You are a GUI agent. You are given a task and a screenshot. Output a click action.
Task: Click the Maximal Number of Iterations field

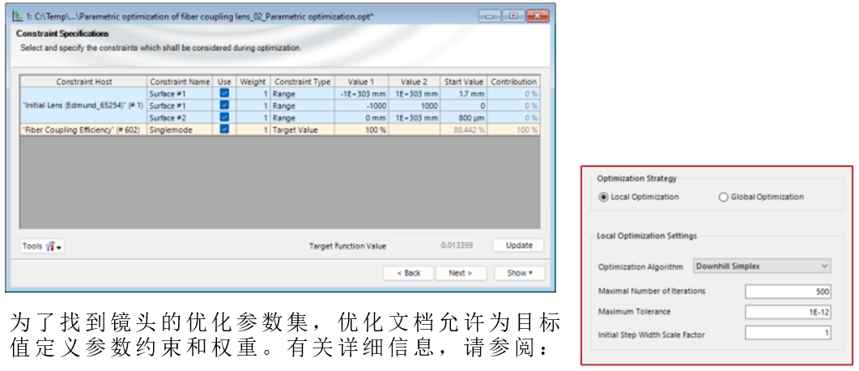(789, 291)
